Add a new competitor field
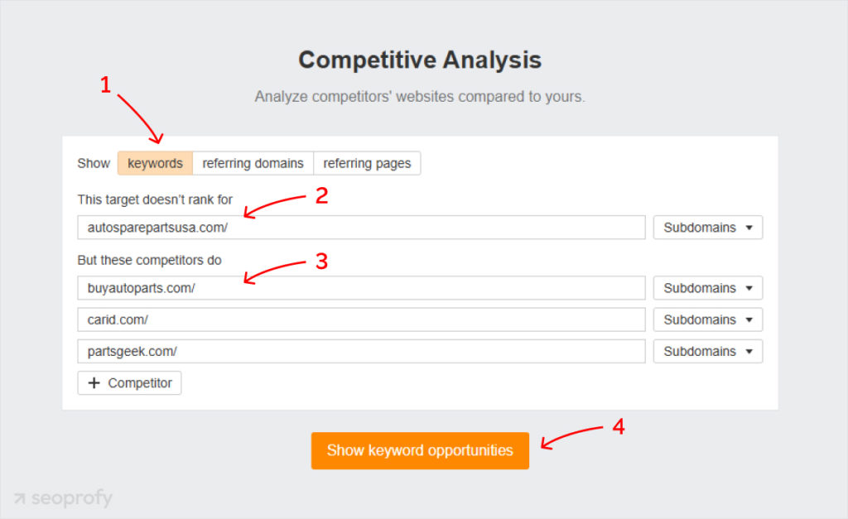Screen dimensions: 848x519 pos(129,382)
